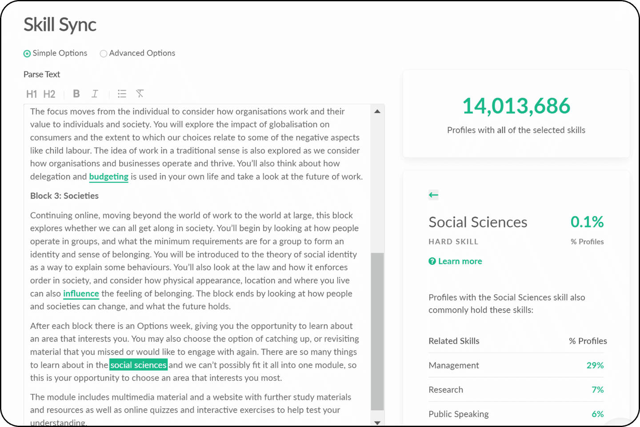Open the Management related skill row
640x427 pixels.
click(x=454, y=365)
